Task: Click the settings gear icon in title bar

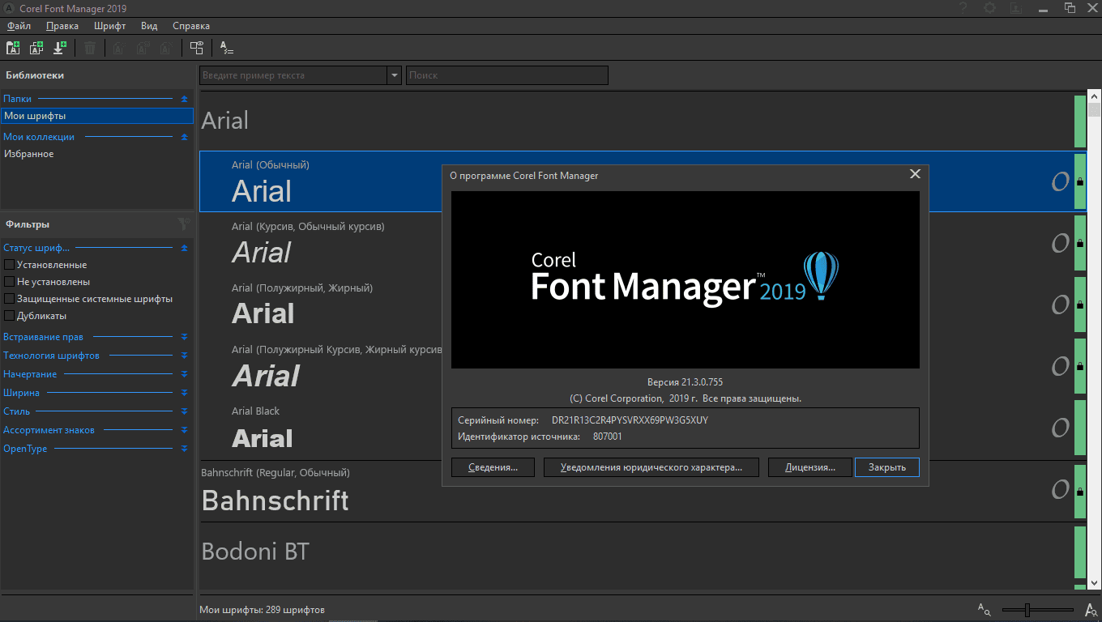Action: click(x=989, y=7)
